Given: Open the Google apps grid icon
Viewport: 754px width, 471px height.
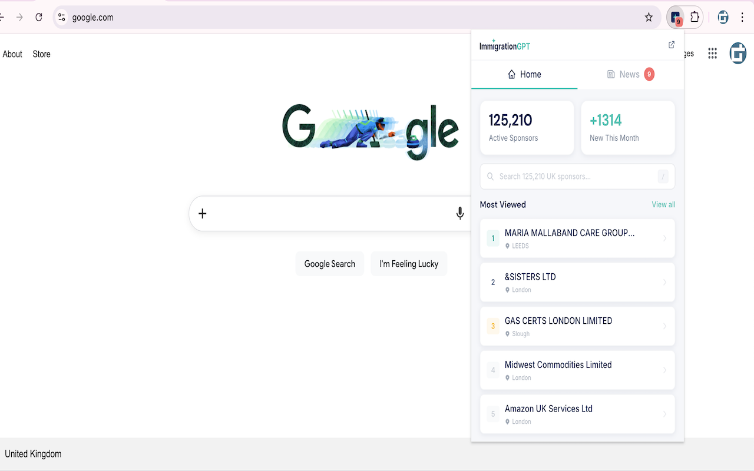Looking at the screenshot, I should click(712, 54).
